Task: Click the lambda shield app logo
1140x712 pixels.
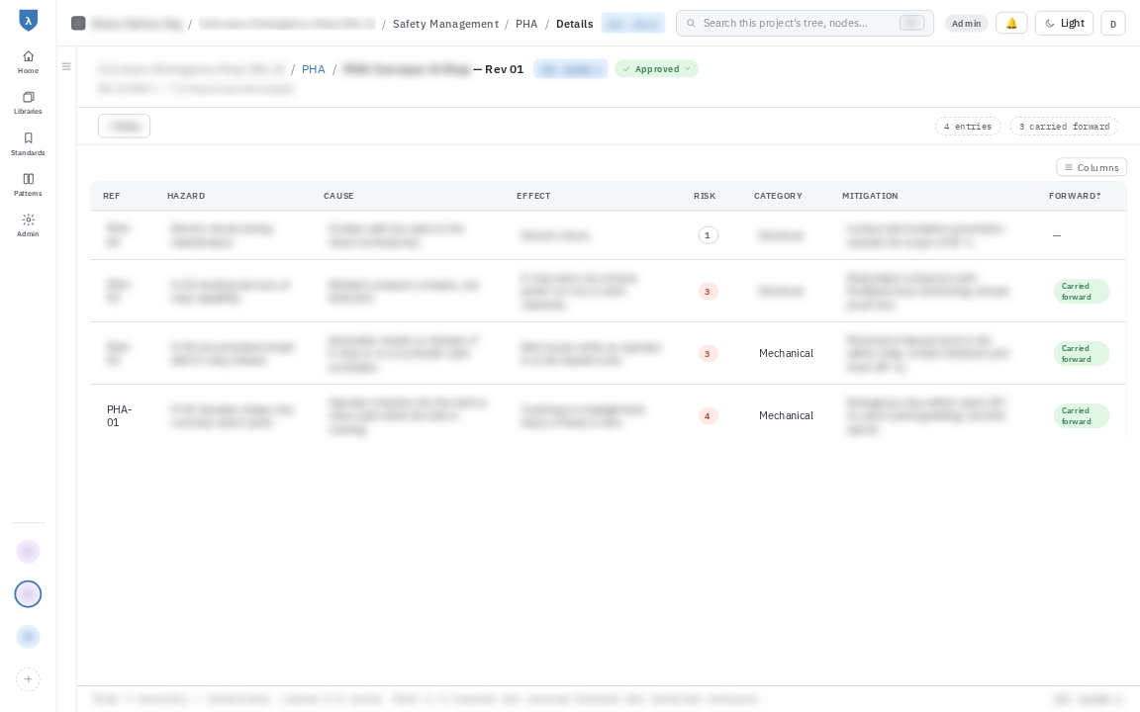Action: (28, 21)
